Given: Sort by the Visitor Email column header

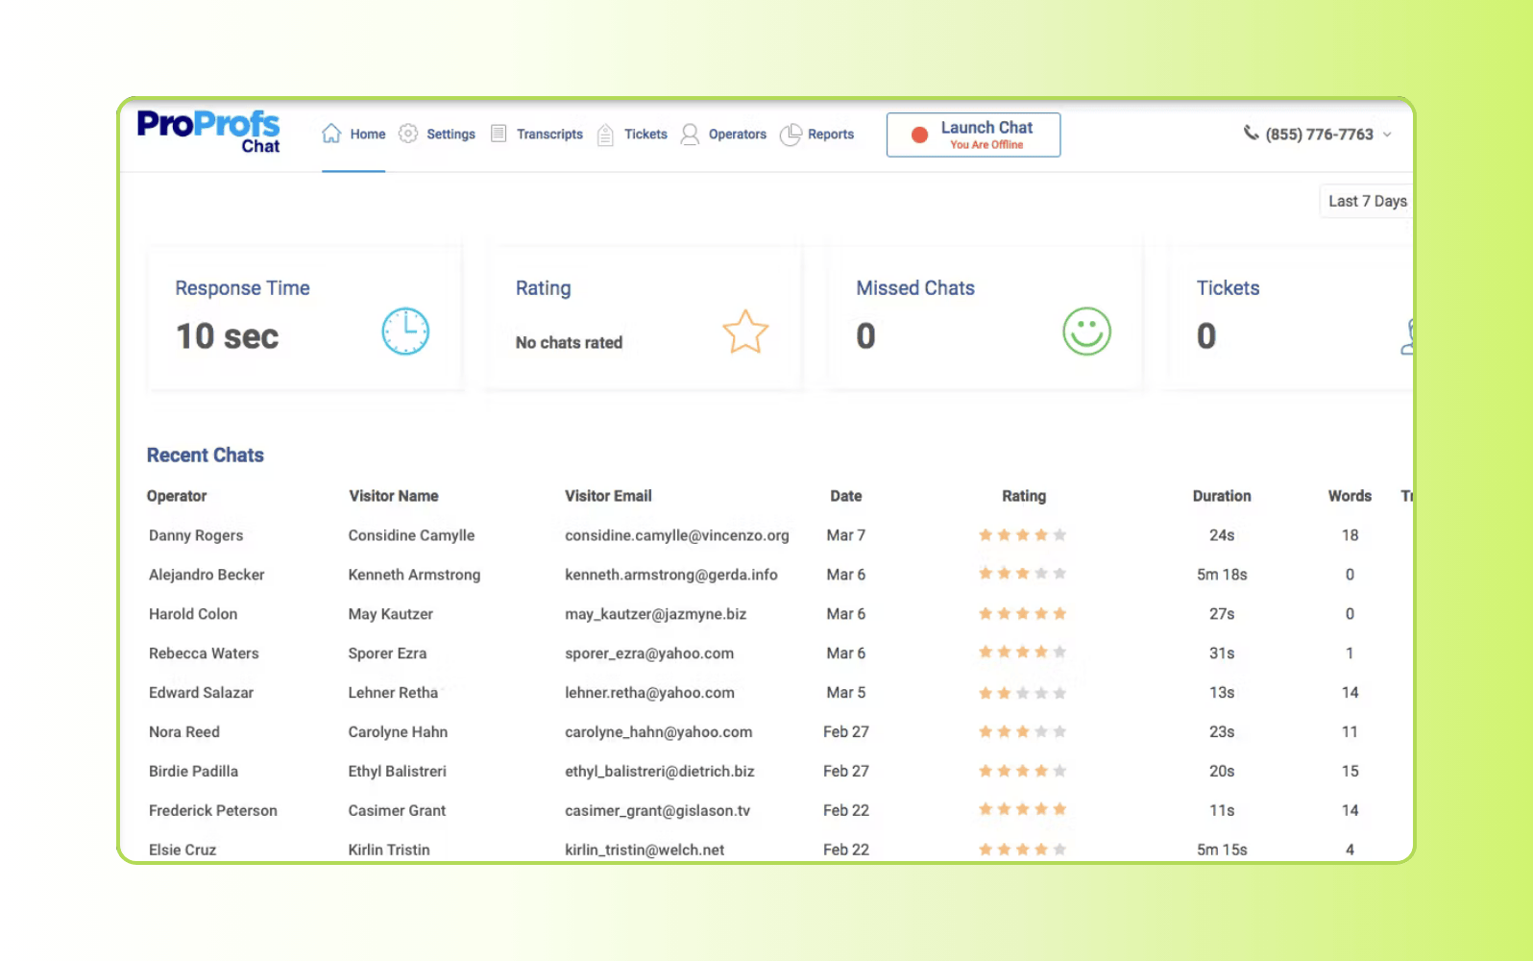Looking at the screenshot, I should tap(608, 496).
